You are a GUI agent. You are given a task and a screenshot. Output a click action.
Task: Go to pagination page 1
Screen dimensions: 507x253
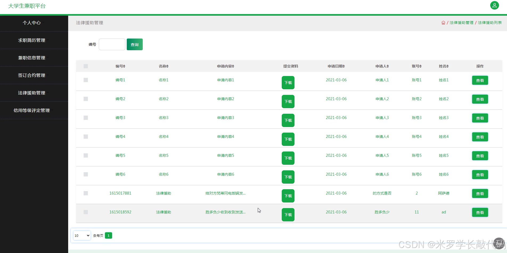(108, 235)
